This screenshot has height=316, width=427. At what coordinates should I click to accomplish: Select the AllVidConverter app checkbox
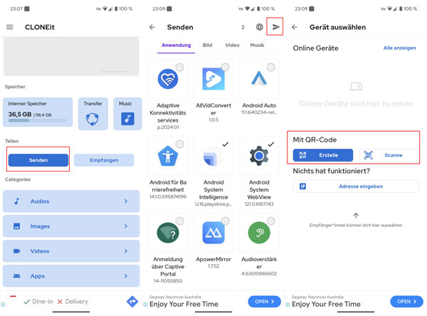tap(225, 67)
